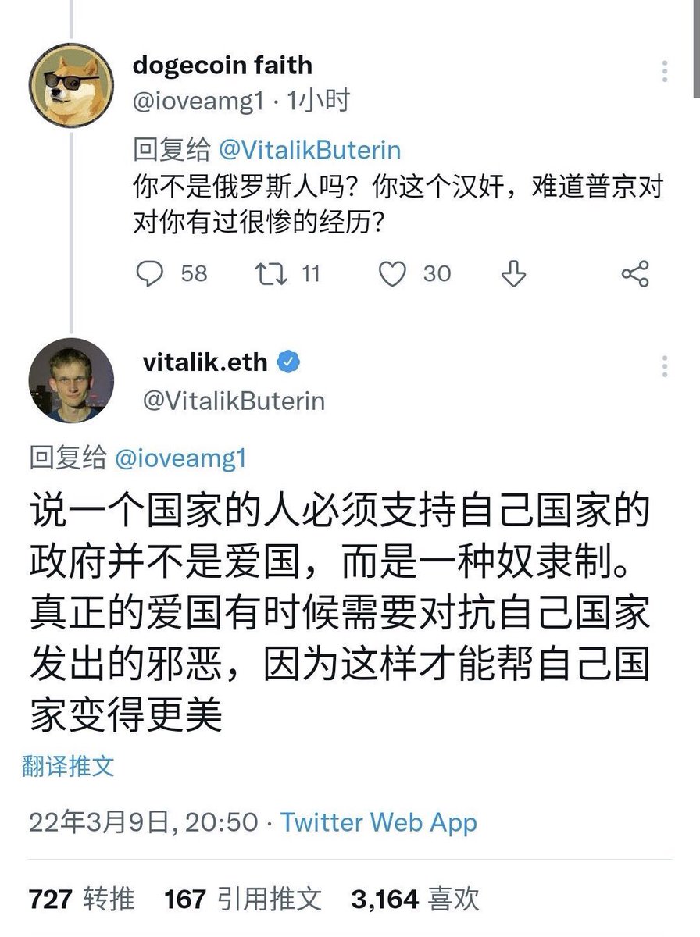
Task: Like the dogecoin faith tweet
Action: (392, 273)
